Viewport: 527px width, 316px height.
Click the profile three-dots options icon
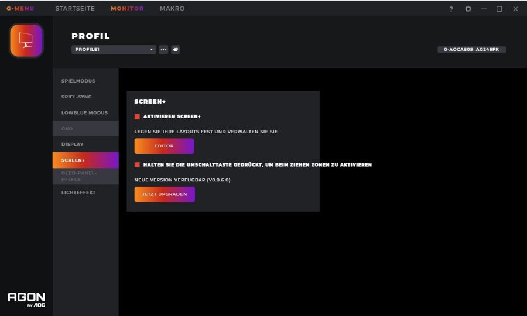pos(163,50)
